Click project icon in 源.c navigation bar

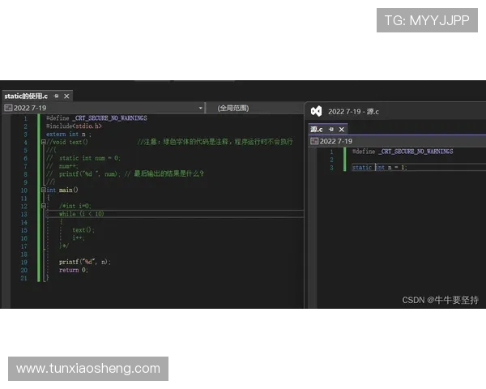pos(314,141)
